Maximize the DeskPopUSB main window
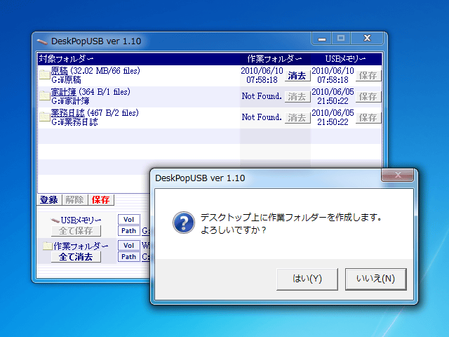The width and height of the screenshot is (449, 337). click(x=341, y=39)
